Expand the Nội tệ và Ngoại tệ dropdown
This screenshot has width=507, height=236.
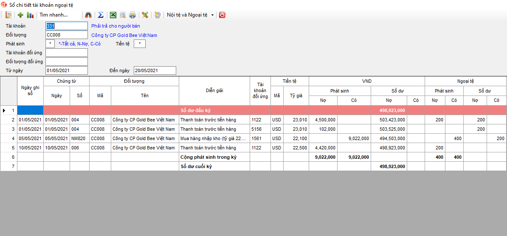tap(212, 15)
